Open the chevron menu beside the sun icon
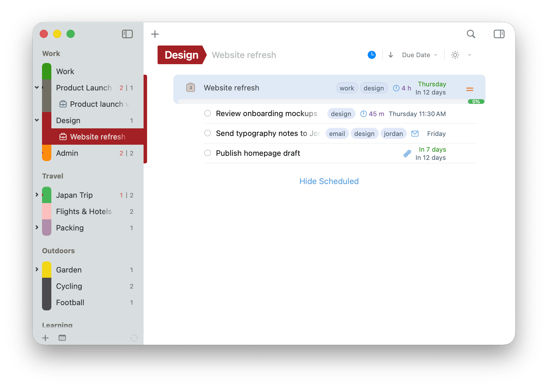This screenshot has height=388, width=548. click(470, 55)
